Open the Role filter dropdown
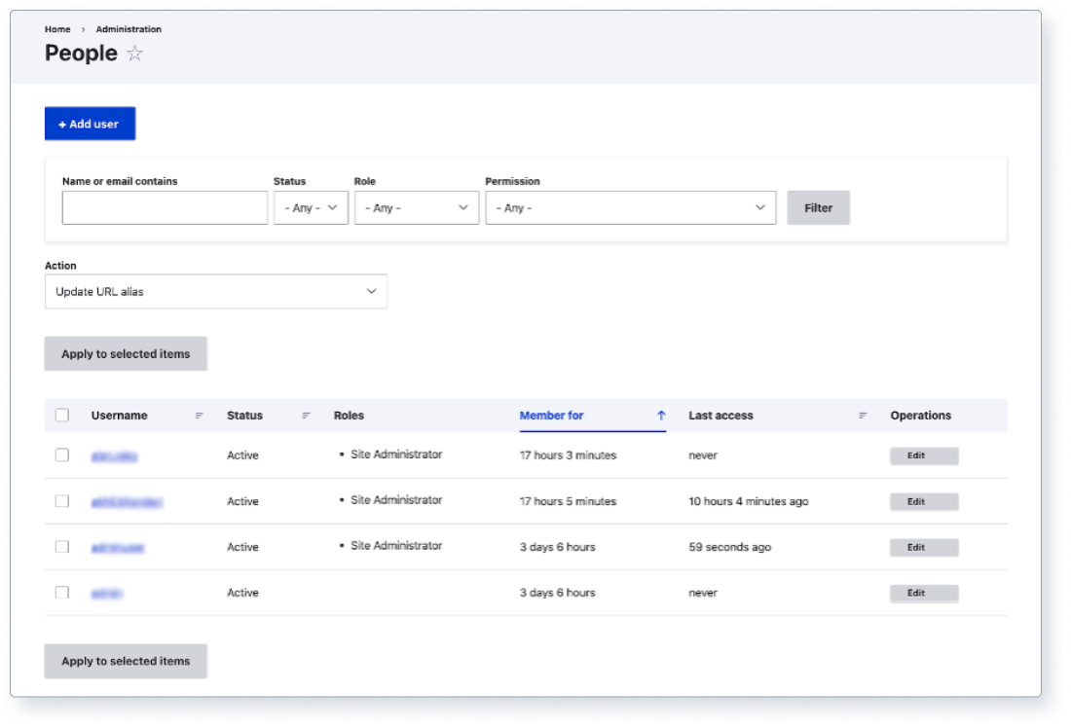The height and width of the screenshot is (727, 1071). tap(417, 207)
